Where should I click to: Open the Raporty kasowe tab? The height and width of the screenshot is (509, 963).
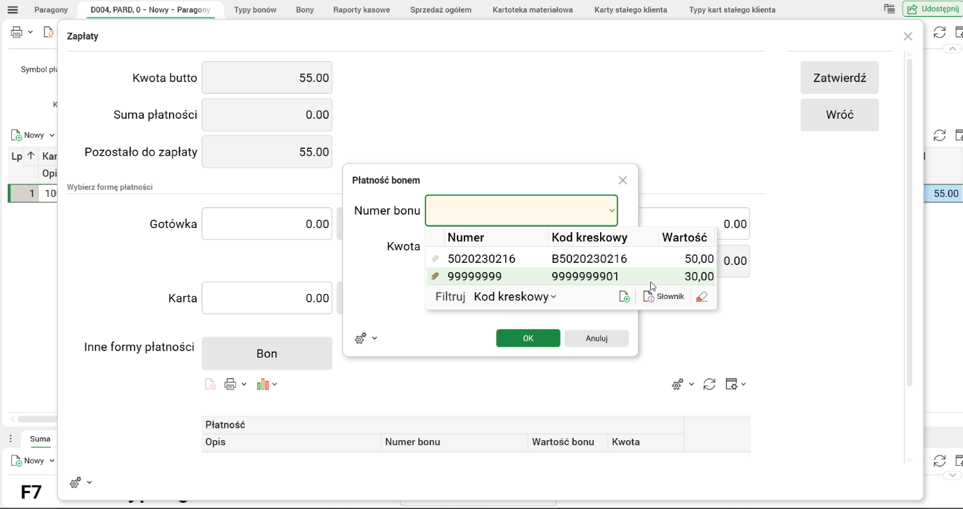point(362,10)
